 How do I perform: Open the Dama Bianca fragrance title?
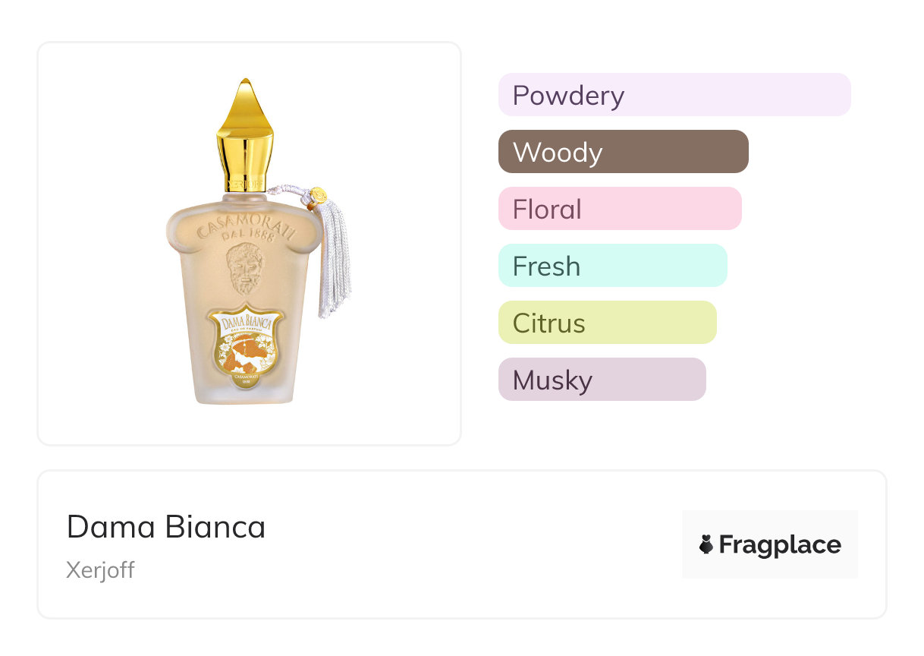tap(166, 527)
